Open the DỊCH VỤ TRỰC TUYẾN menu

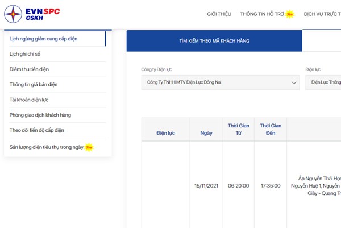tap(322, 14)
